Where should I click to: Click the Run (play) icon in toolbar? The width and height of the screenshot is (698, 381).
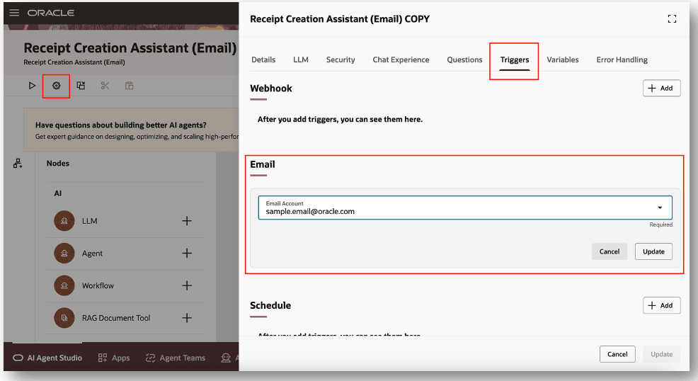32,86
